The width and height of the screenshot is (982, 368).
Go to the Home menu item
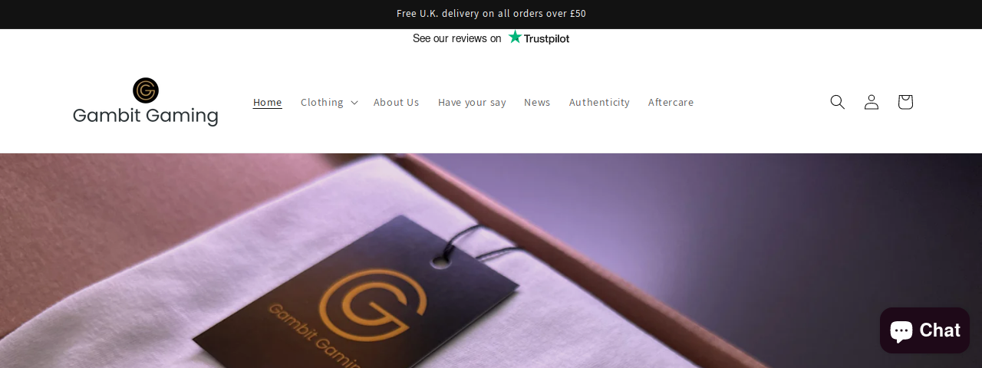click(x=268, y=102)
